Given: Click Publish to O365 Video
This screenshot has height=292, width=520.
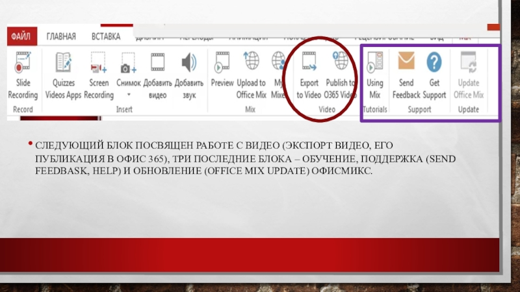Looking at the screenshot, I should pyautogui.click(x=340, y=64).
